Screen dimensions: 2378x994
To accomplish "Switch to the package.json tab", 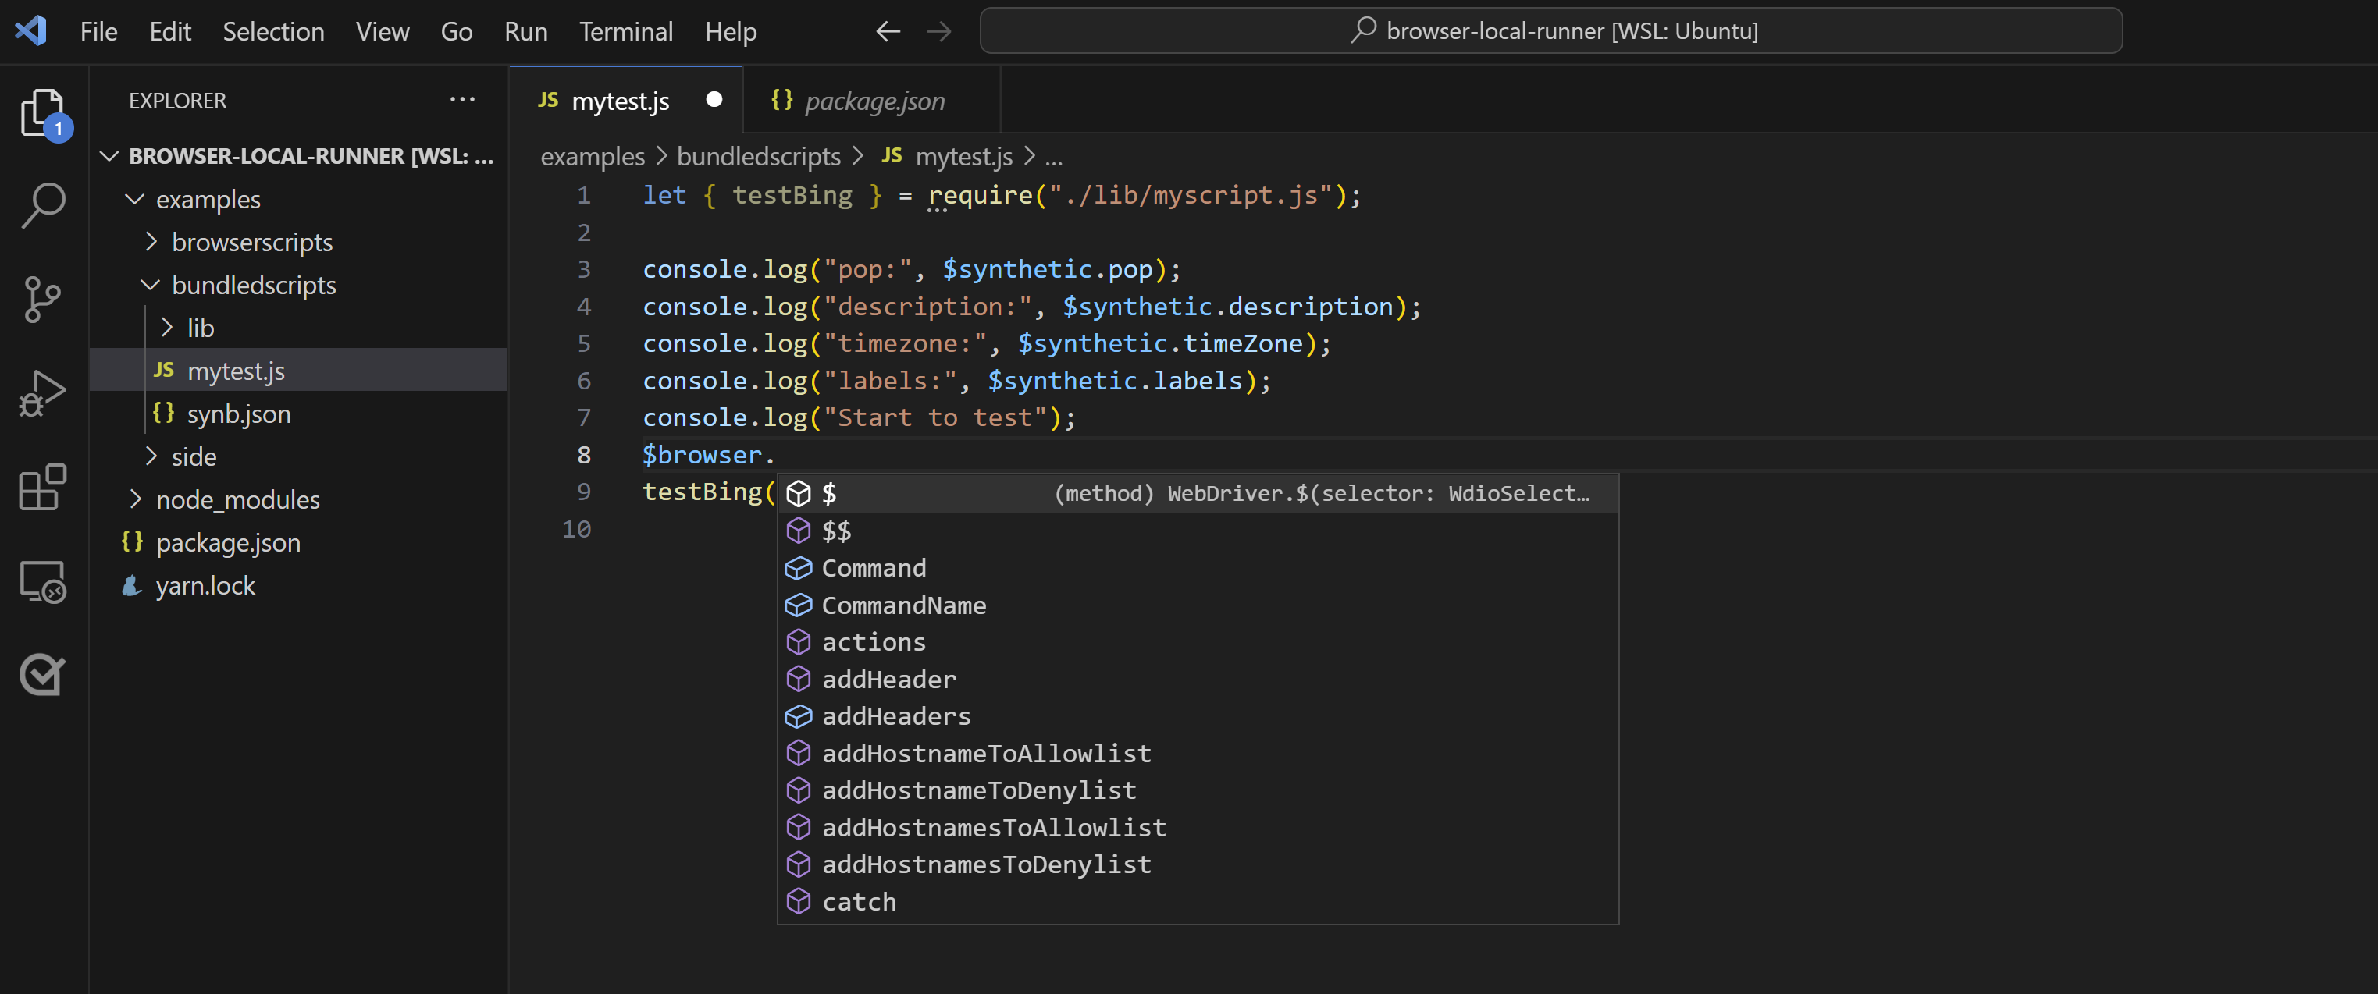I will click(874, 101).
